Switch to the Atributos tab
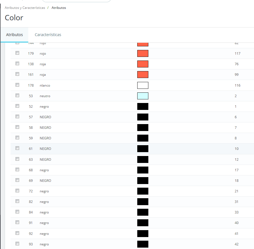Screen dimensions: 254x249 pos(14,35)
